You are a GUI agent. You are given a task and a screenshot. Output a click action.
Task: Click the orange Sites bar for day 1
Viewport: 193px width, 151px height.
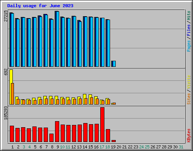12,94
